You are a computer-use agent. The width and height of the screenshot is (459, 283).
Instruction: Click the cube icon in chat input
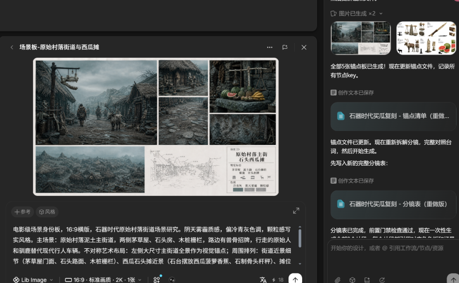point(352,280)
